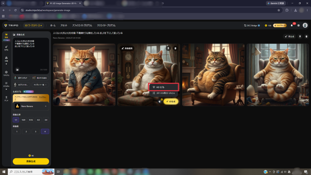Image resolution: width=311 pixels, height=175 pixels.
Task: Delete the selected cat image on the card
Action: tap(175, 48)
